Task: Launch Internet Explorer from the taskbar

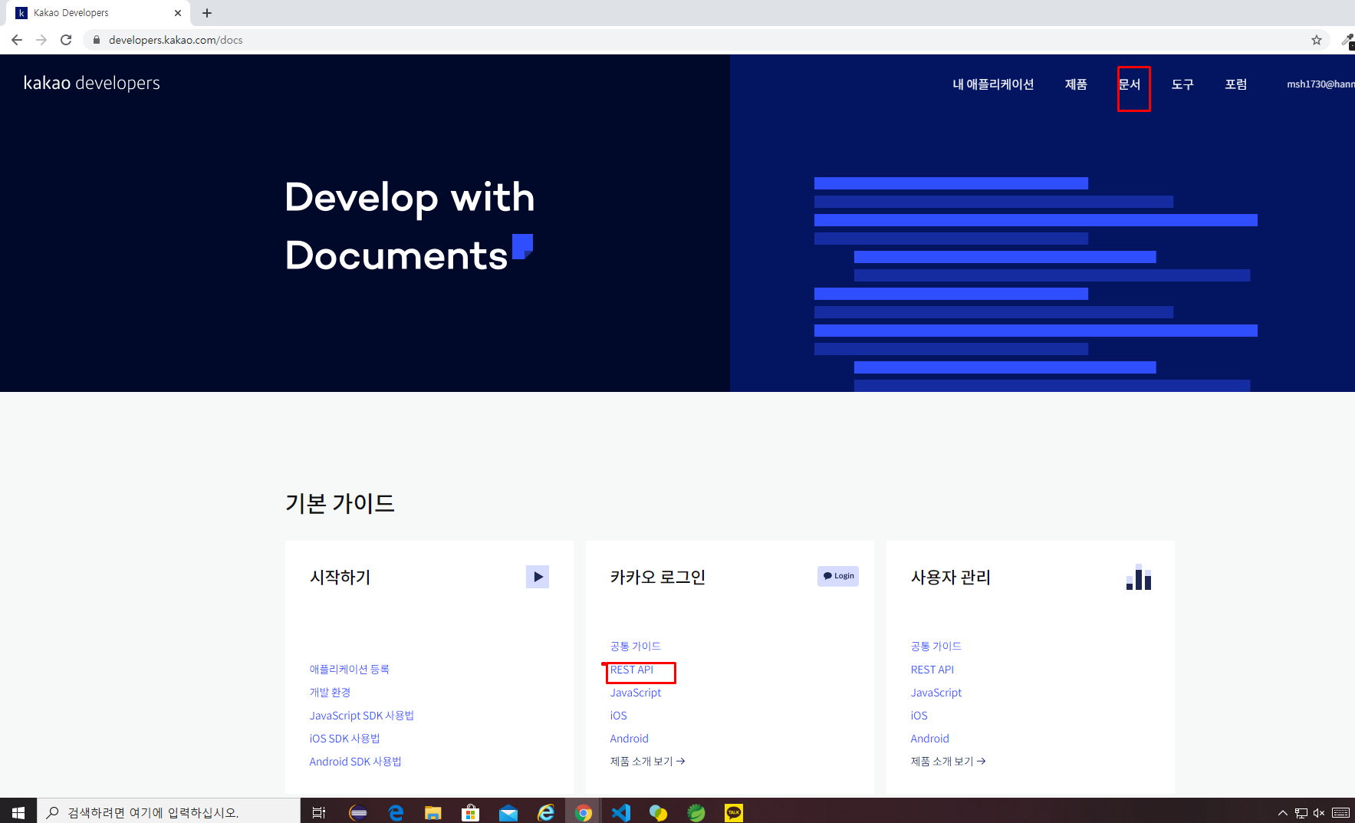Action: (x=546, y=812)
